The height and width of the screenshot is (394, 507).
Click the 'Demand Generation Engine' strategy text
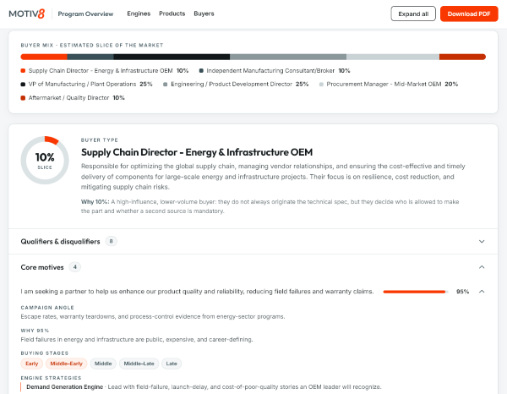[65, 387]
